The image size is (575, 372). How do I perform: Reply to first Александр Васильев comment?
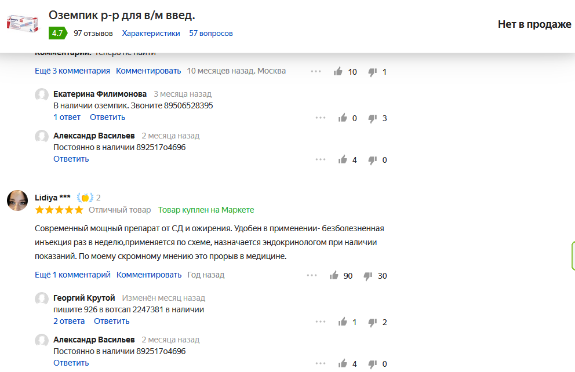point(71,159)
